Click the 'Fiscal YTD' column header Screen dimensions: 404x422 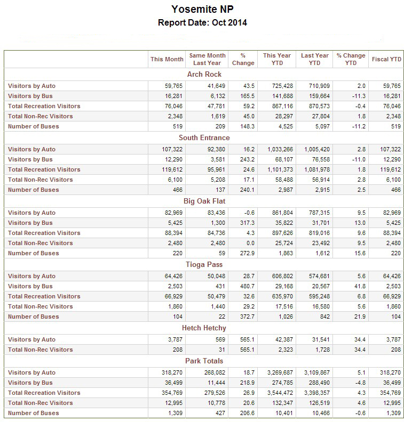tap(386, 59)
